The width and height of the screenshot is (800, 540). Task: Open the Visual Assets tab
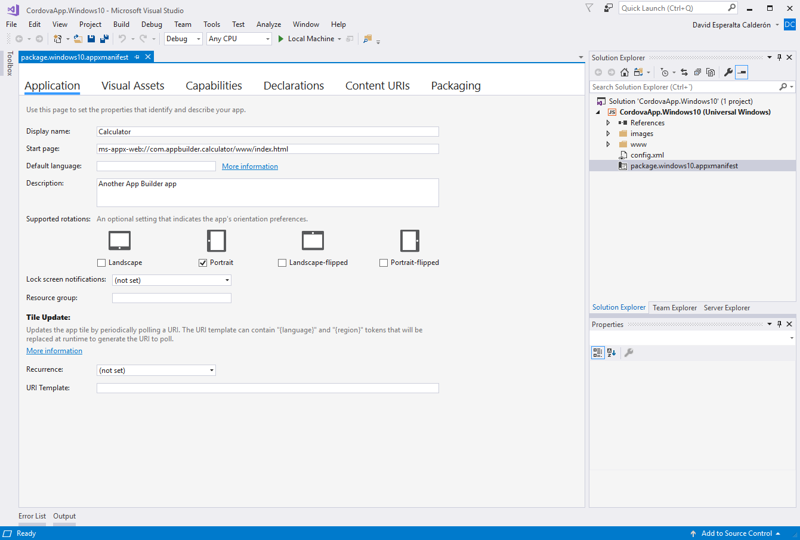click(133, 86)
